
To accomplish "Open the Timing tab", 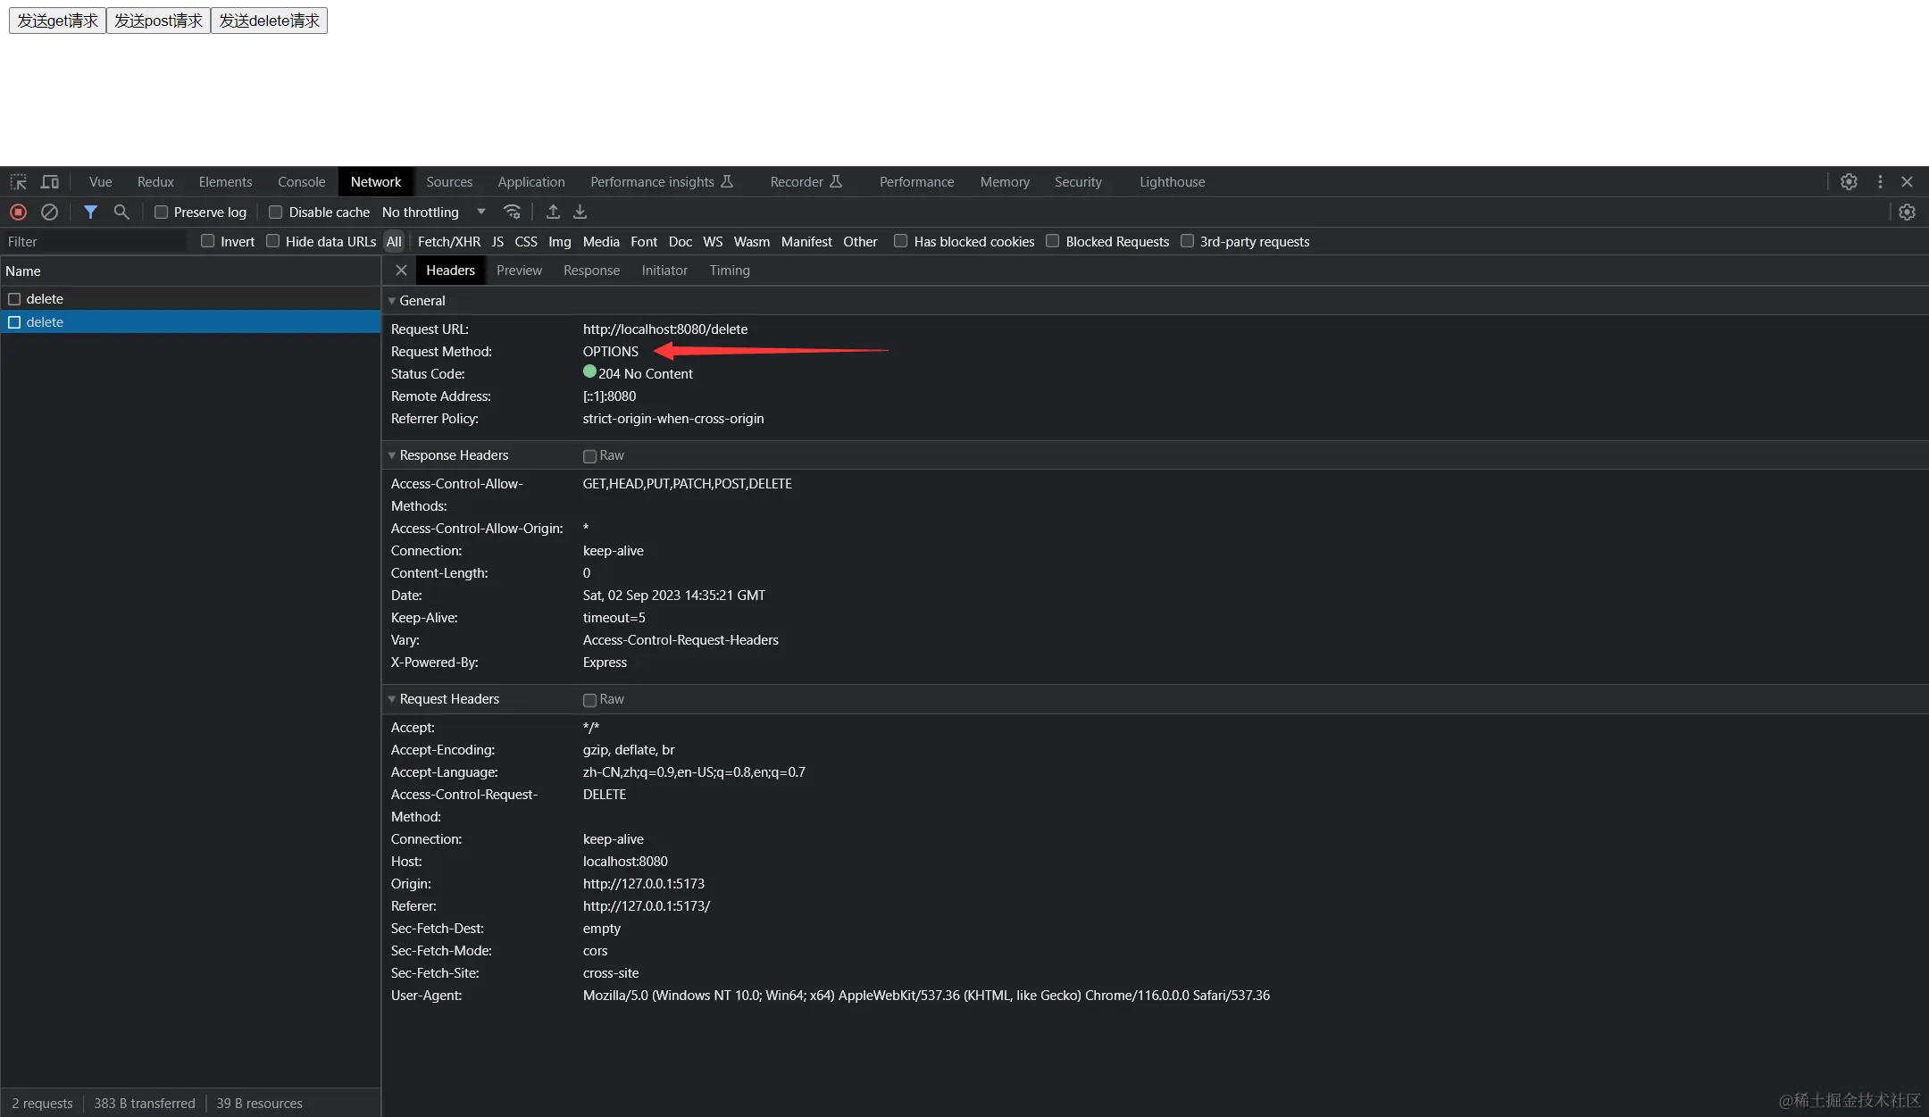I will pyautogui.click(x=729, y=271).
